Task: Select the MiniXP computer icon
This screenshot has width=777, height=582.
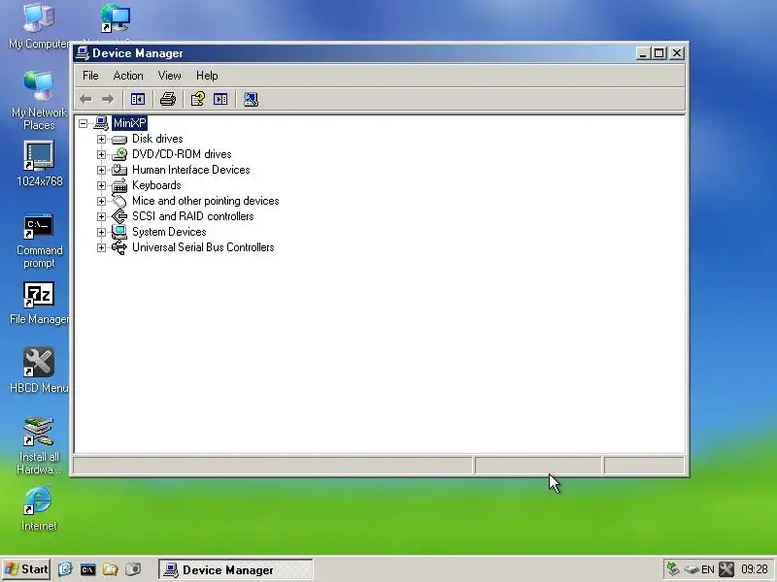Action: click(x=101, y=123)
